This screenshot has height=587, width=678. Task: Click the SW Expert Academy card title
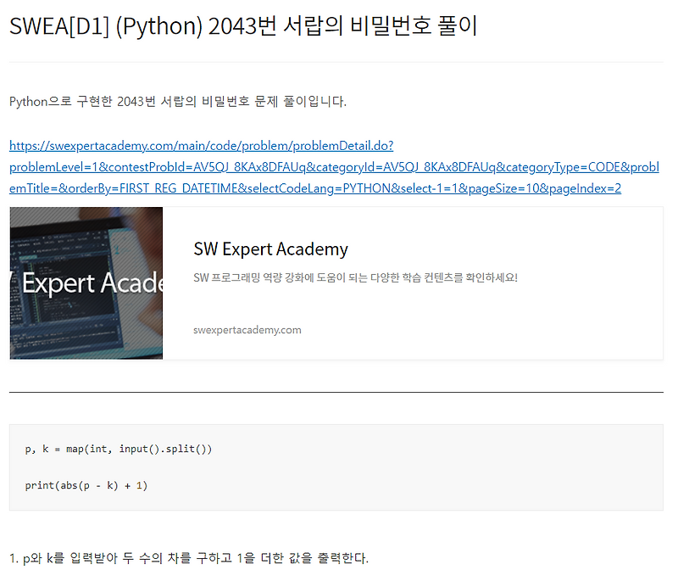[x=270, y=249]
